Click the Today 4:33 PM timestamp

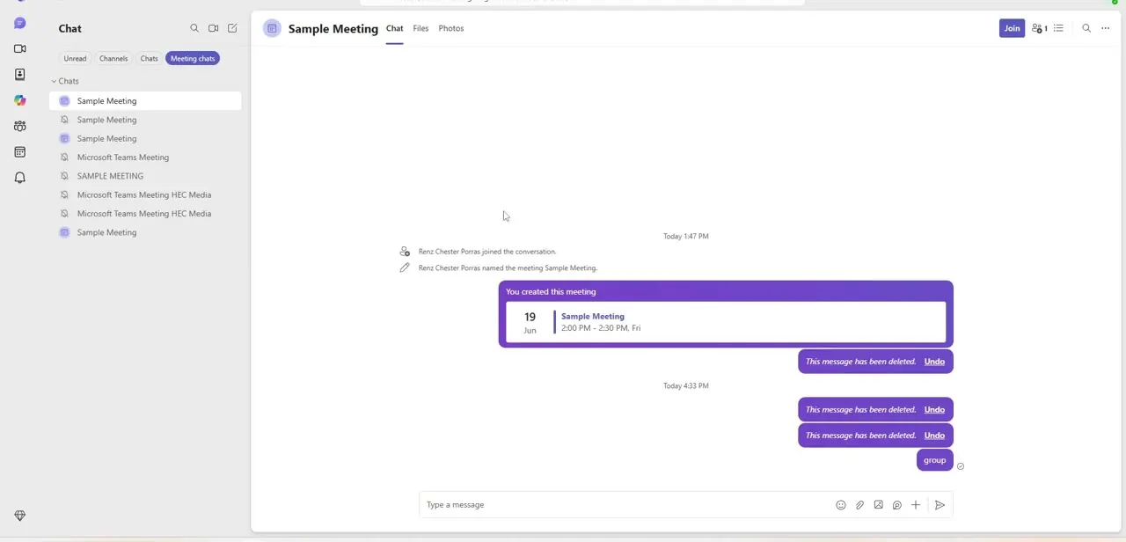[x=686, y=385]
